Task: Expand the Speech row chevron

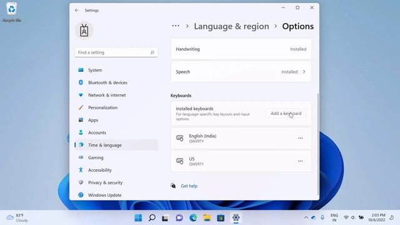Action: [304, 72]
